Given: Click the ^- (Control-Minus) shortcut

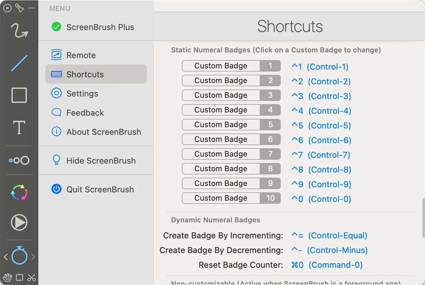Looking at the screenshot, I should coord(330,250).
